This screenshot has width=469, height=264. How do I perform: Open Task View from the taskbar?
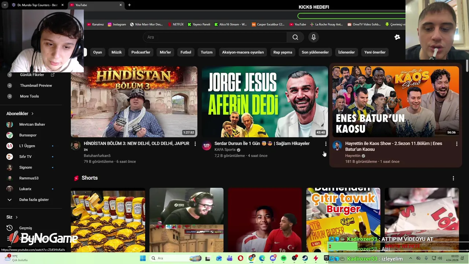coord(208,258)
